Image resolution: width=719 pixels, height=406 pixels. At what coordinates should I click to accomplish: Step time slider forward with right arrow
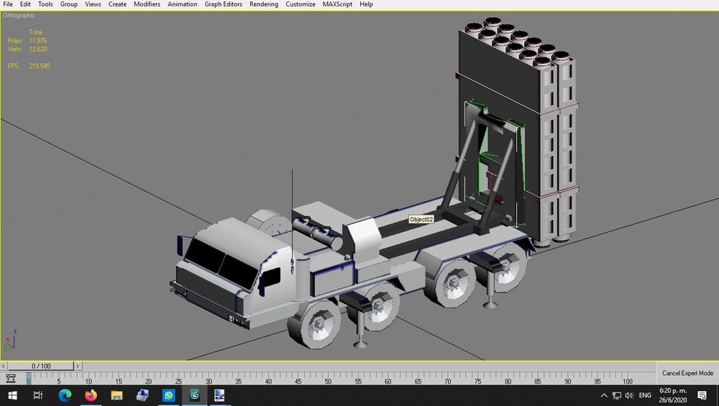coord(78,366)
